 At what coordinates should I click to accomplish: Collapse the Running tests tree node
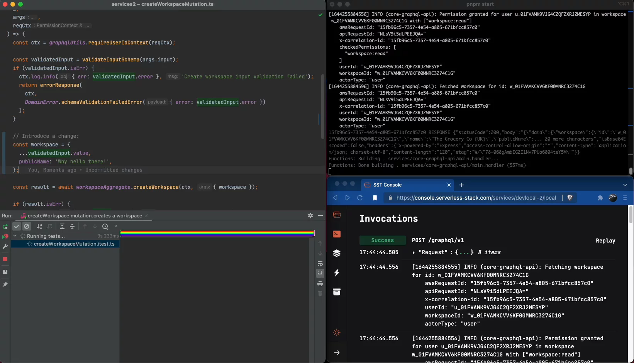[x=15, y=236]
